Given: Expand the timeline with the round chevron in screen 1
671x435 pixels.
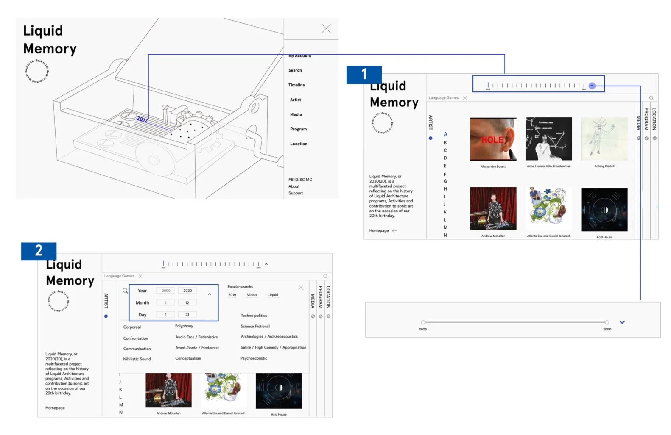Looking at the screenshot, I should point(592,86).
